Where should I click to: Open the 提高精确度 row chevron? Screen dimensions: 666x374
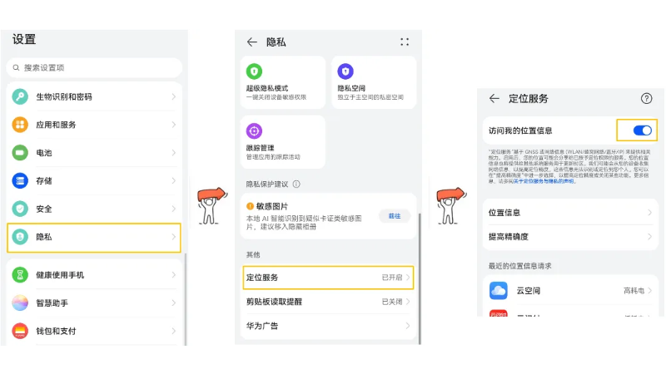click(649, 237)
